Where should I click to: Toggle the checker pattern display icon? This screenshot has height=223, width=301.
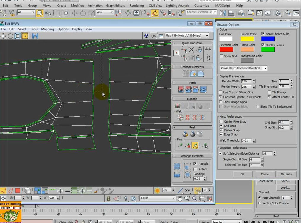146,36
